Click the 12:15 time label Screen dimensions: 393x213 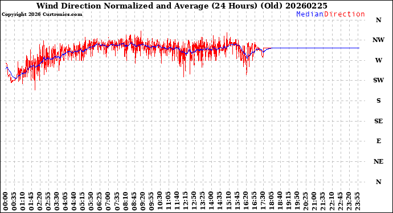[185, 201]
